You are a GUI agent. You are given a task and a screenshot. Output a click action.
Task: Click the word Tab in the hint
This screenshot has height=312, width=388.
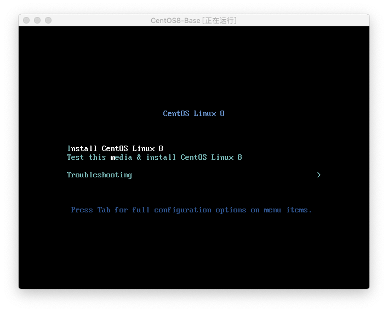tap(104, 210)
